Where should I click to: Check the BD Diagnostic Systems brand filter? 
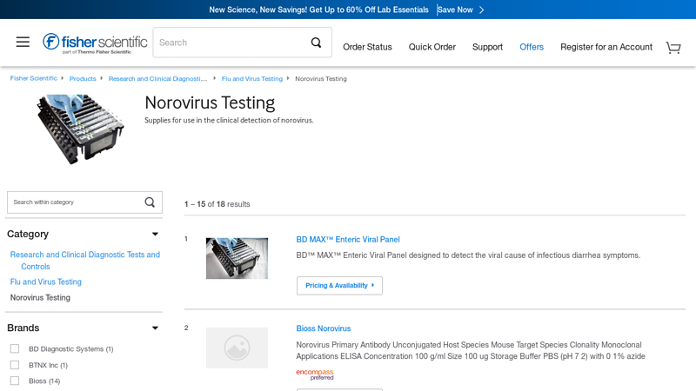pos(15,349)
